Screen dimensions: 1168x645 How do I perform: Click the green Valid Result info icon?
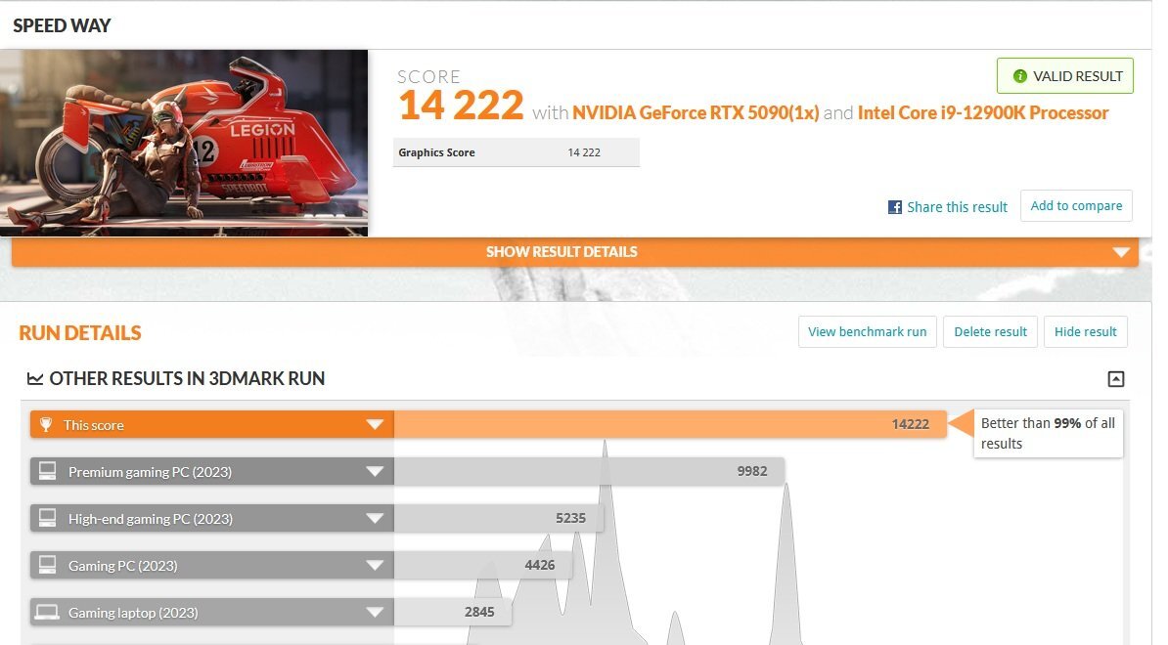[x=1019, y=76]
